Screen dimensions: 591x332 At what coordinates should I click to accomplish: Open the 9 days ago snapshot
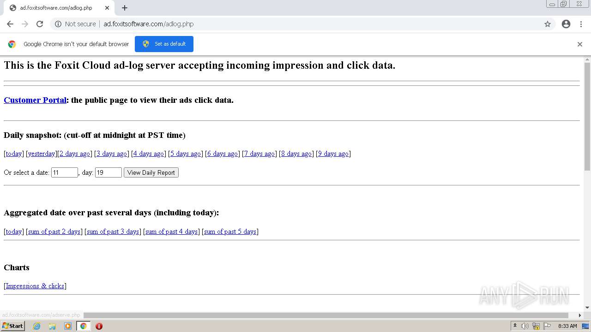point(333,154)
